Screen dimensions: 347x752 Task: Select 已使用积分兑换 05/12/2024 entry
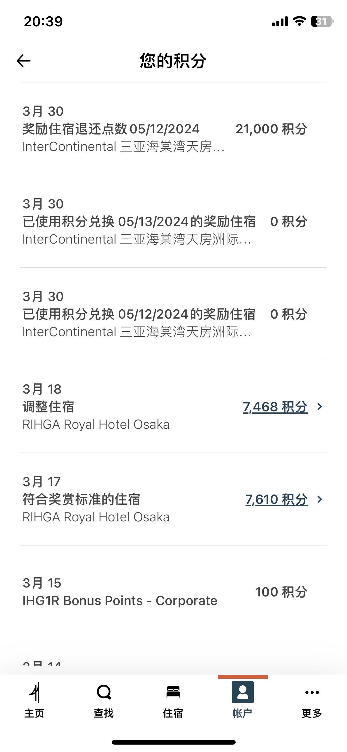coord(173,314)
